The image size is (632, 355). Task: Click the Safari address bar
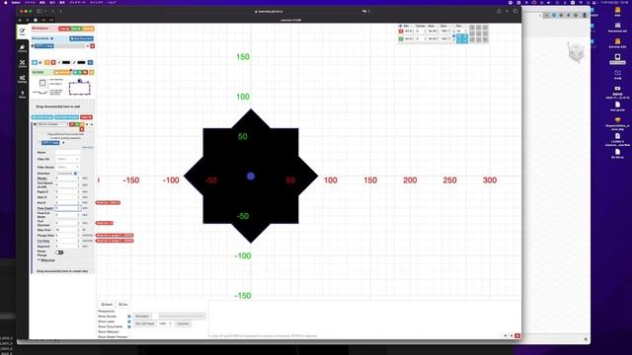[270, 11]
